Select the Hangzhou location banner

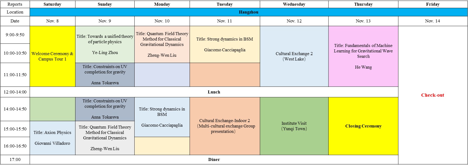point(248,12)
